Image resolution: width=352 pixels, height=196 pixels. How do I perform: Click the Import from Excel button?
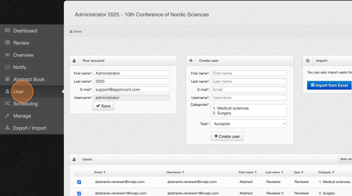329,85
